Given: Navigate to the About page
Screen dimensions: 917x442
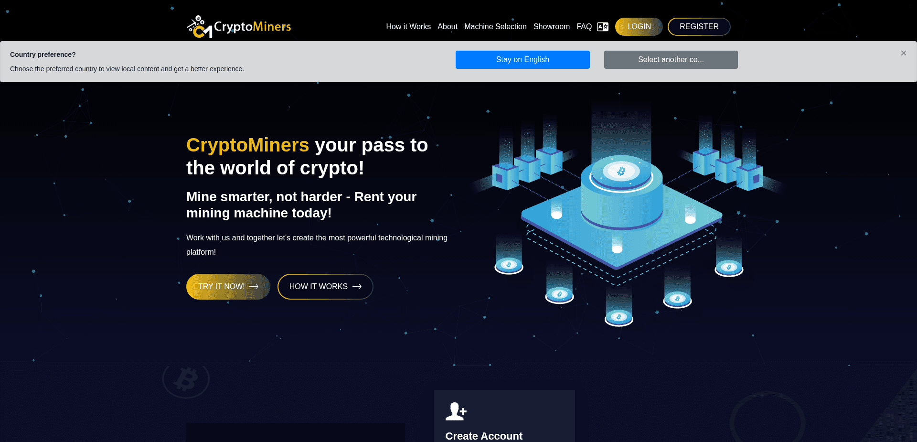Looking at the screenshot, I should point(447,26).
